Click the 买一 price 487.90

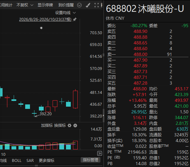coord(141,60)
